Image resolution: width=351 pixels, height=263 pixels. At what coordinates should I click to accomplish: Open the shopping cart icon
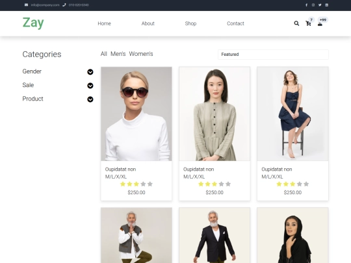tap(308, 23)
